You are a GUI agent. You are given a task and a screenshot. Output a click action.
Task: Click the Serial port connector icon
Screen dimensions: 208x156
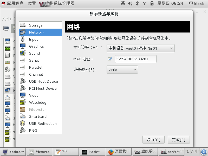tap(23, 60)
